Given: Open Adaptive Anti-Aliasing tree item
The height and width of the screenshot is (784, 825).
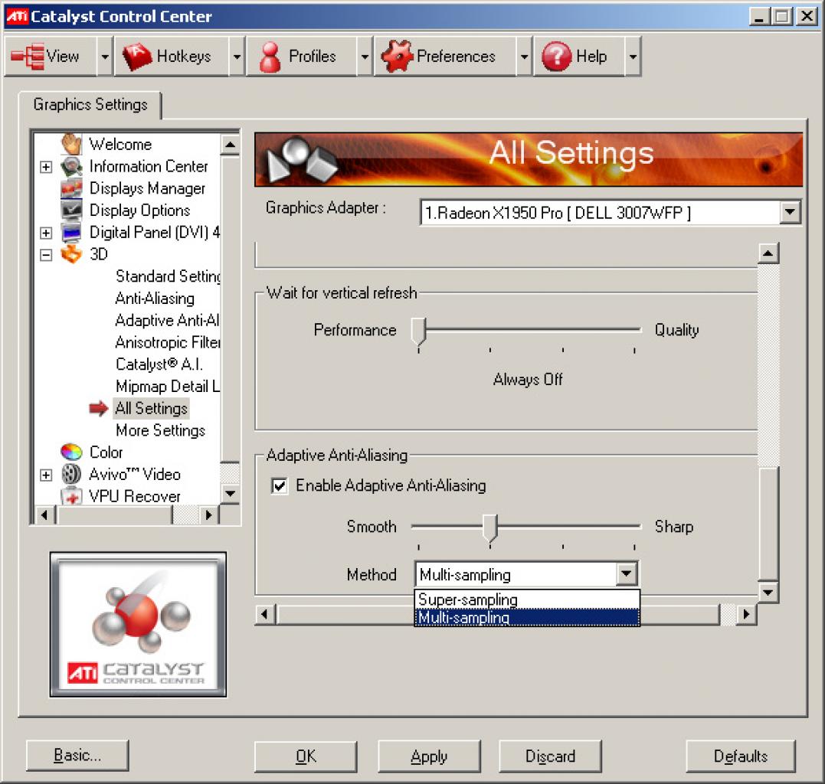Looking at the screenshot, I should point(167,320).
